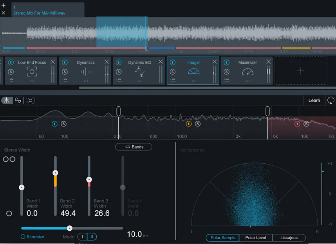Toggle bypass power on the Maximizer module
This screenshot has height=244, width=336.
click(x=226, y=62)
